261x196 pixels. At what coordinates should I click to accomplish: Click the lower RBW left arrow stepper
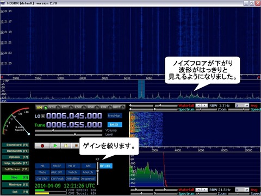[198, 189]
